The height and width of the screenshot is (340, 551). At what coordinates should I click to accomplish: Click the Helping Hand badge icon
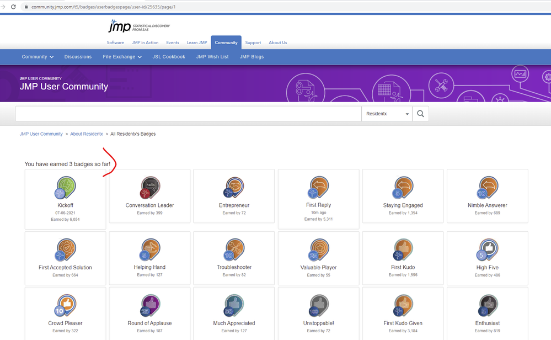click(150, 249)
